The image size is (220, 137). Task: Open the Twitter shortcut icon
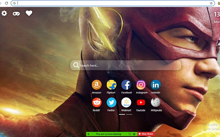tap(111, 102)
